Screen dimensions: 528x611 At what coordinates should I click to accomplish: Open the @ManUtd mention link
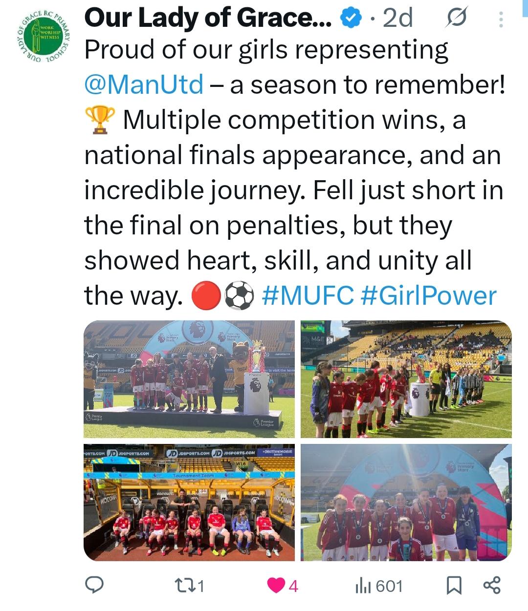(x=144, y=85)
